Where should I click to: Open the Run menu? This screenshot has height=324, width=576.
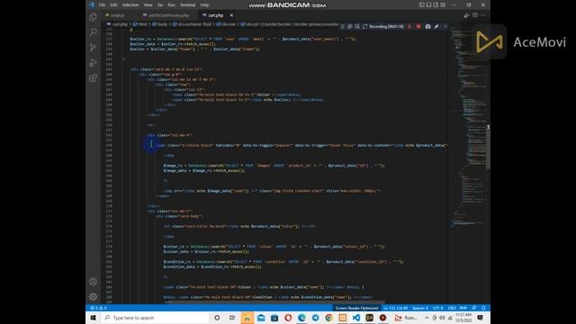171,4
